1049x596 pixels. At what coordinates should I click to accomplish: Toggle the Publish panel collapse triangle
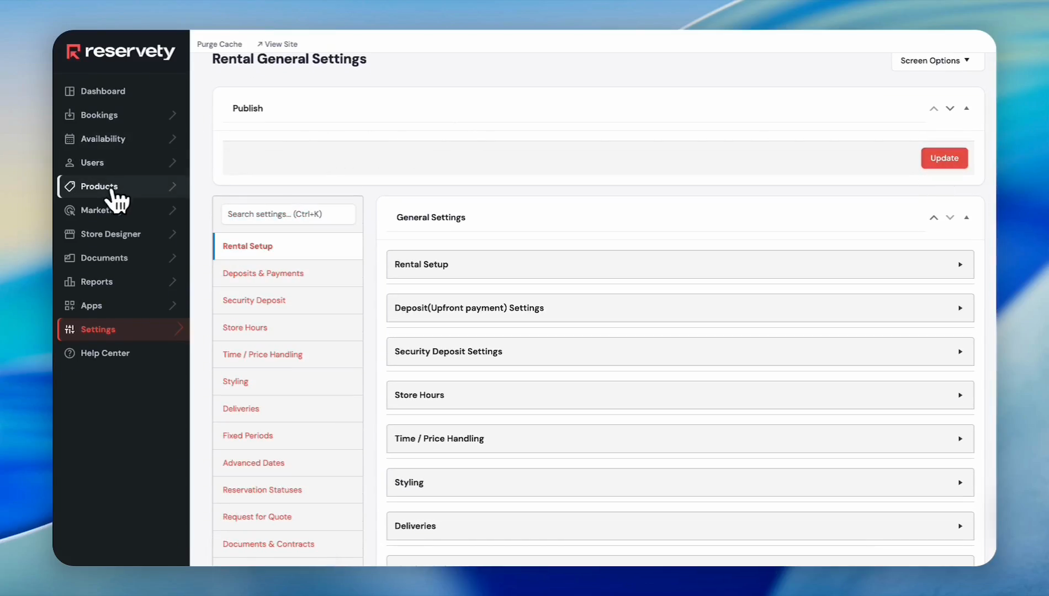click(966, 108)
